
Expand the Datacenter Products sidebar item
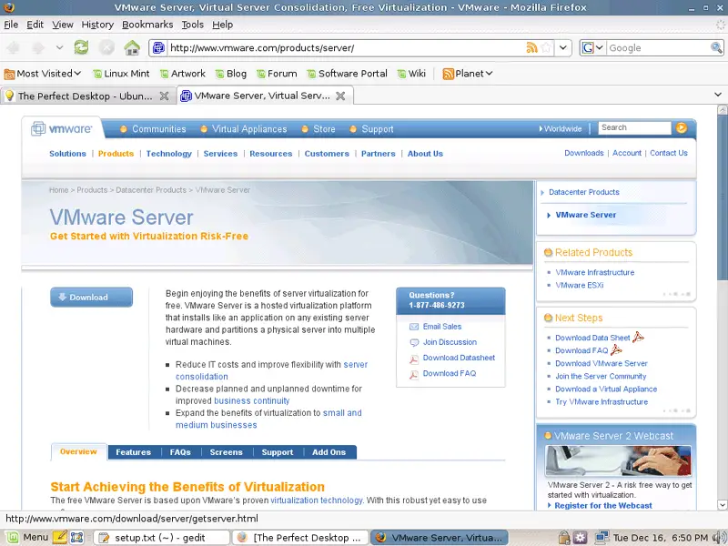click(x=583, y=192)
